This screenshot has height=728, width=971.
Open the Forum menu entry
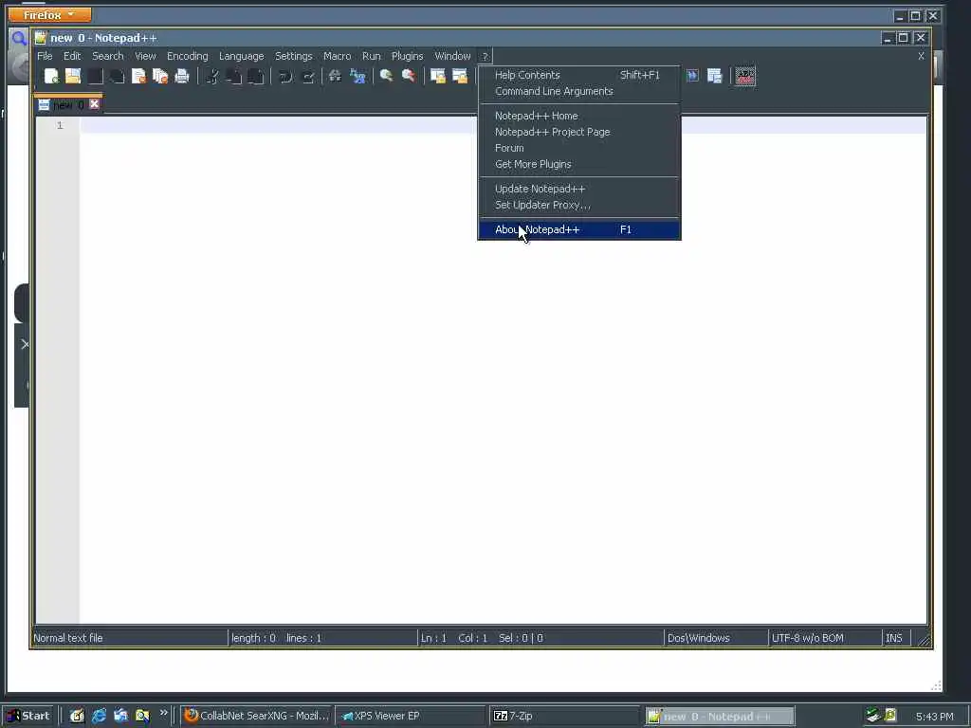click(579, 148)
